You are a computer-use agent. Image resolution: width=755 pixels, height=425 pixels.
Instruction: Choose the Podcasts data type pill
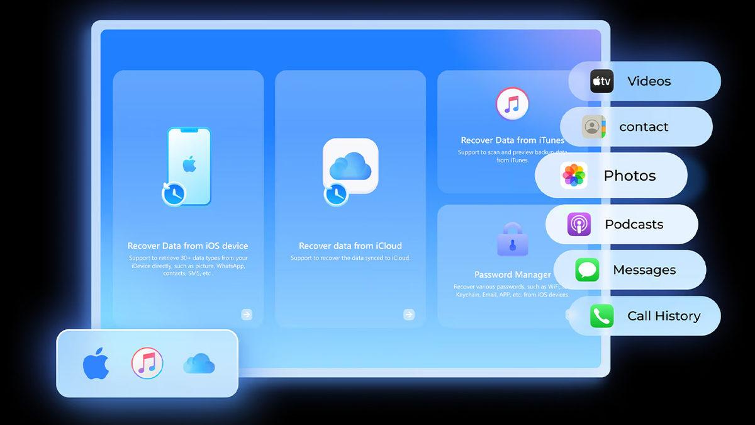click(634, 224)
